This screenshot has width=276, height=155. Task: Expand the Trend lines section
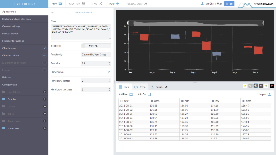(x=14, y=121)
